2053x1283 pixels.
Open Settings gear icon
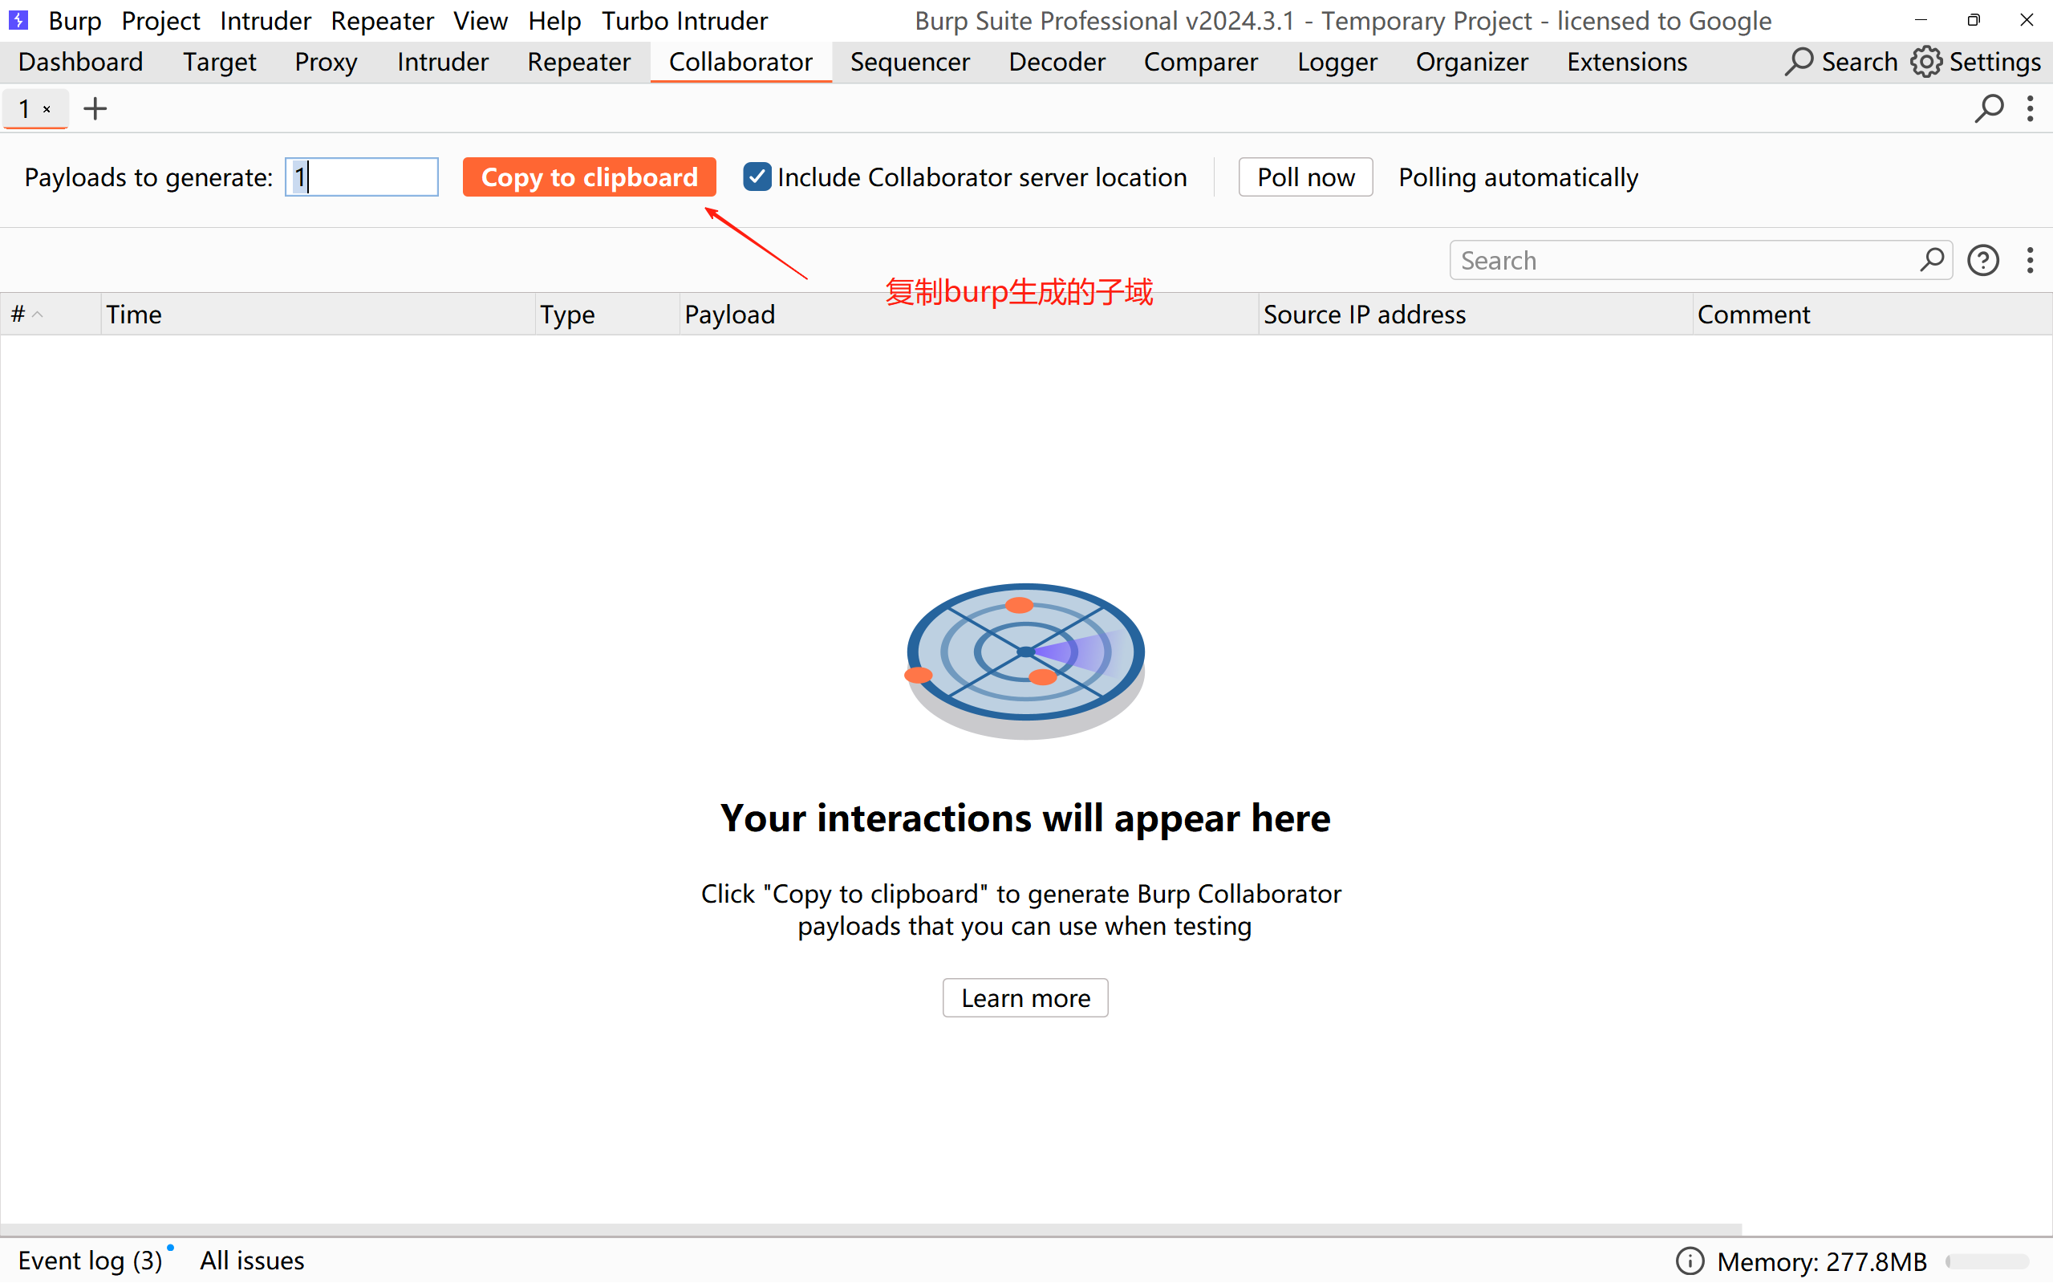pos(1925,61)
